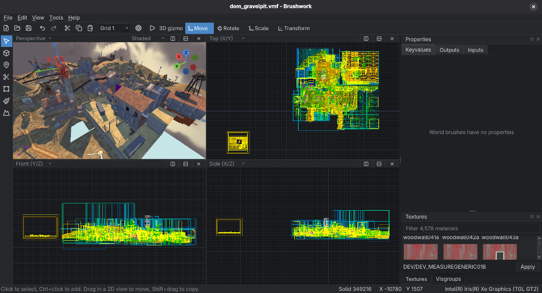Open the Top (X/Y) view type dropdown
542x293 pixels.
(x=227, y=38)
